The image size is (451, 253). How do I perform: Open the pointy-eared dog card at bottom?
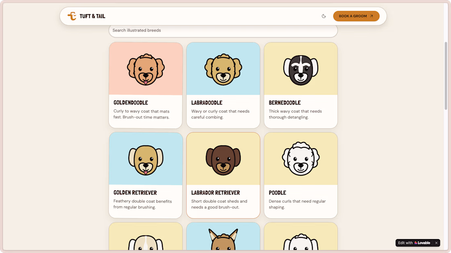click(x=223, y=236)
